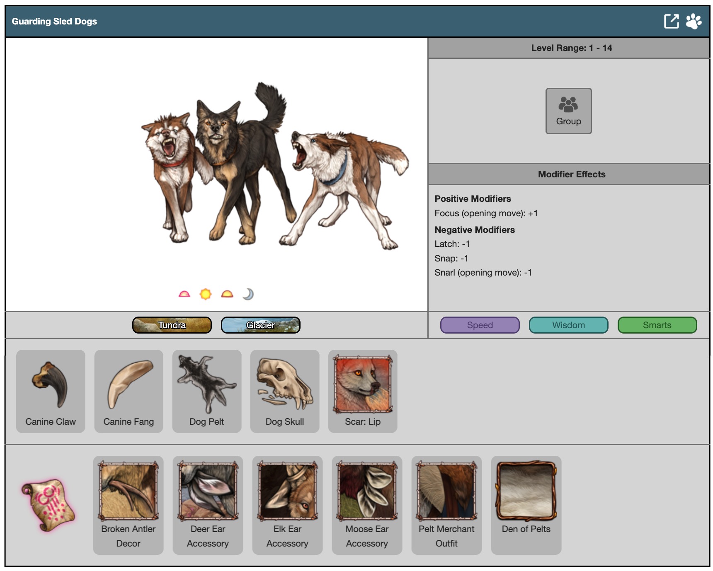Click the glowing pink scroll icon
The image size is (713, 571).
click(x=48, y=505)
